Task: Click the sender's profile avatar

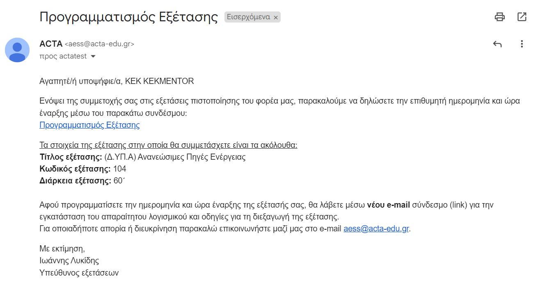Action: tap(17, 50)
